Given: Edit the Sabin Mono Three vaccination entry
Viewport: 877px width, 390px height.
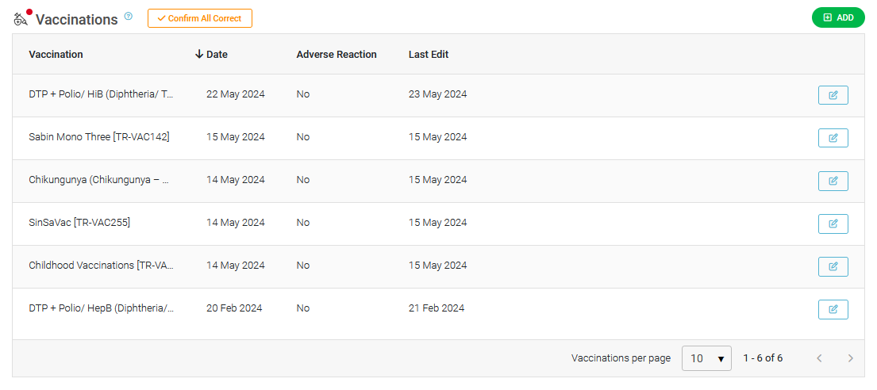Looking at the screenshot, I should click(833, 138).
